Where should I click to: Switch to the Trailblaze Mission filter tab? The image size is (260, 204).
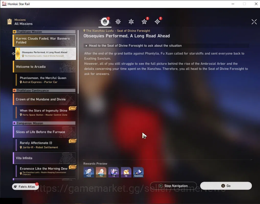118,21
